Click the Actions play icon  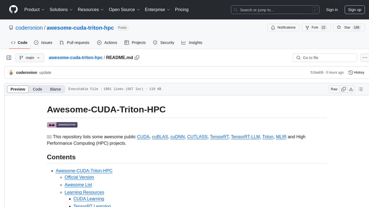tap(99, 43)
